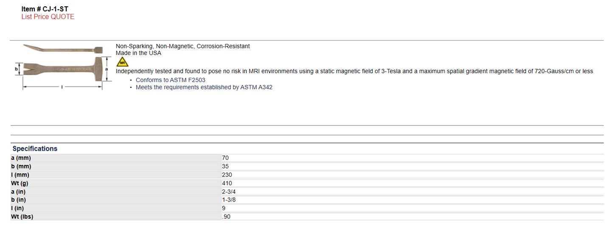Click the Wt (lbs) value .90
Viewport: 605px width, 225px height.
tap(226, 217)
